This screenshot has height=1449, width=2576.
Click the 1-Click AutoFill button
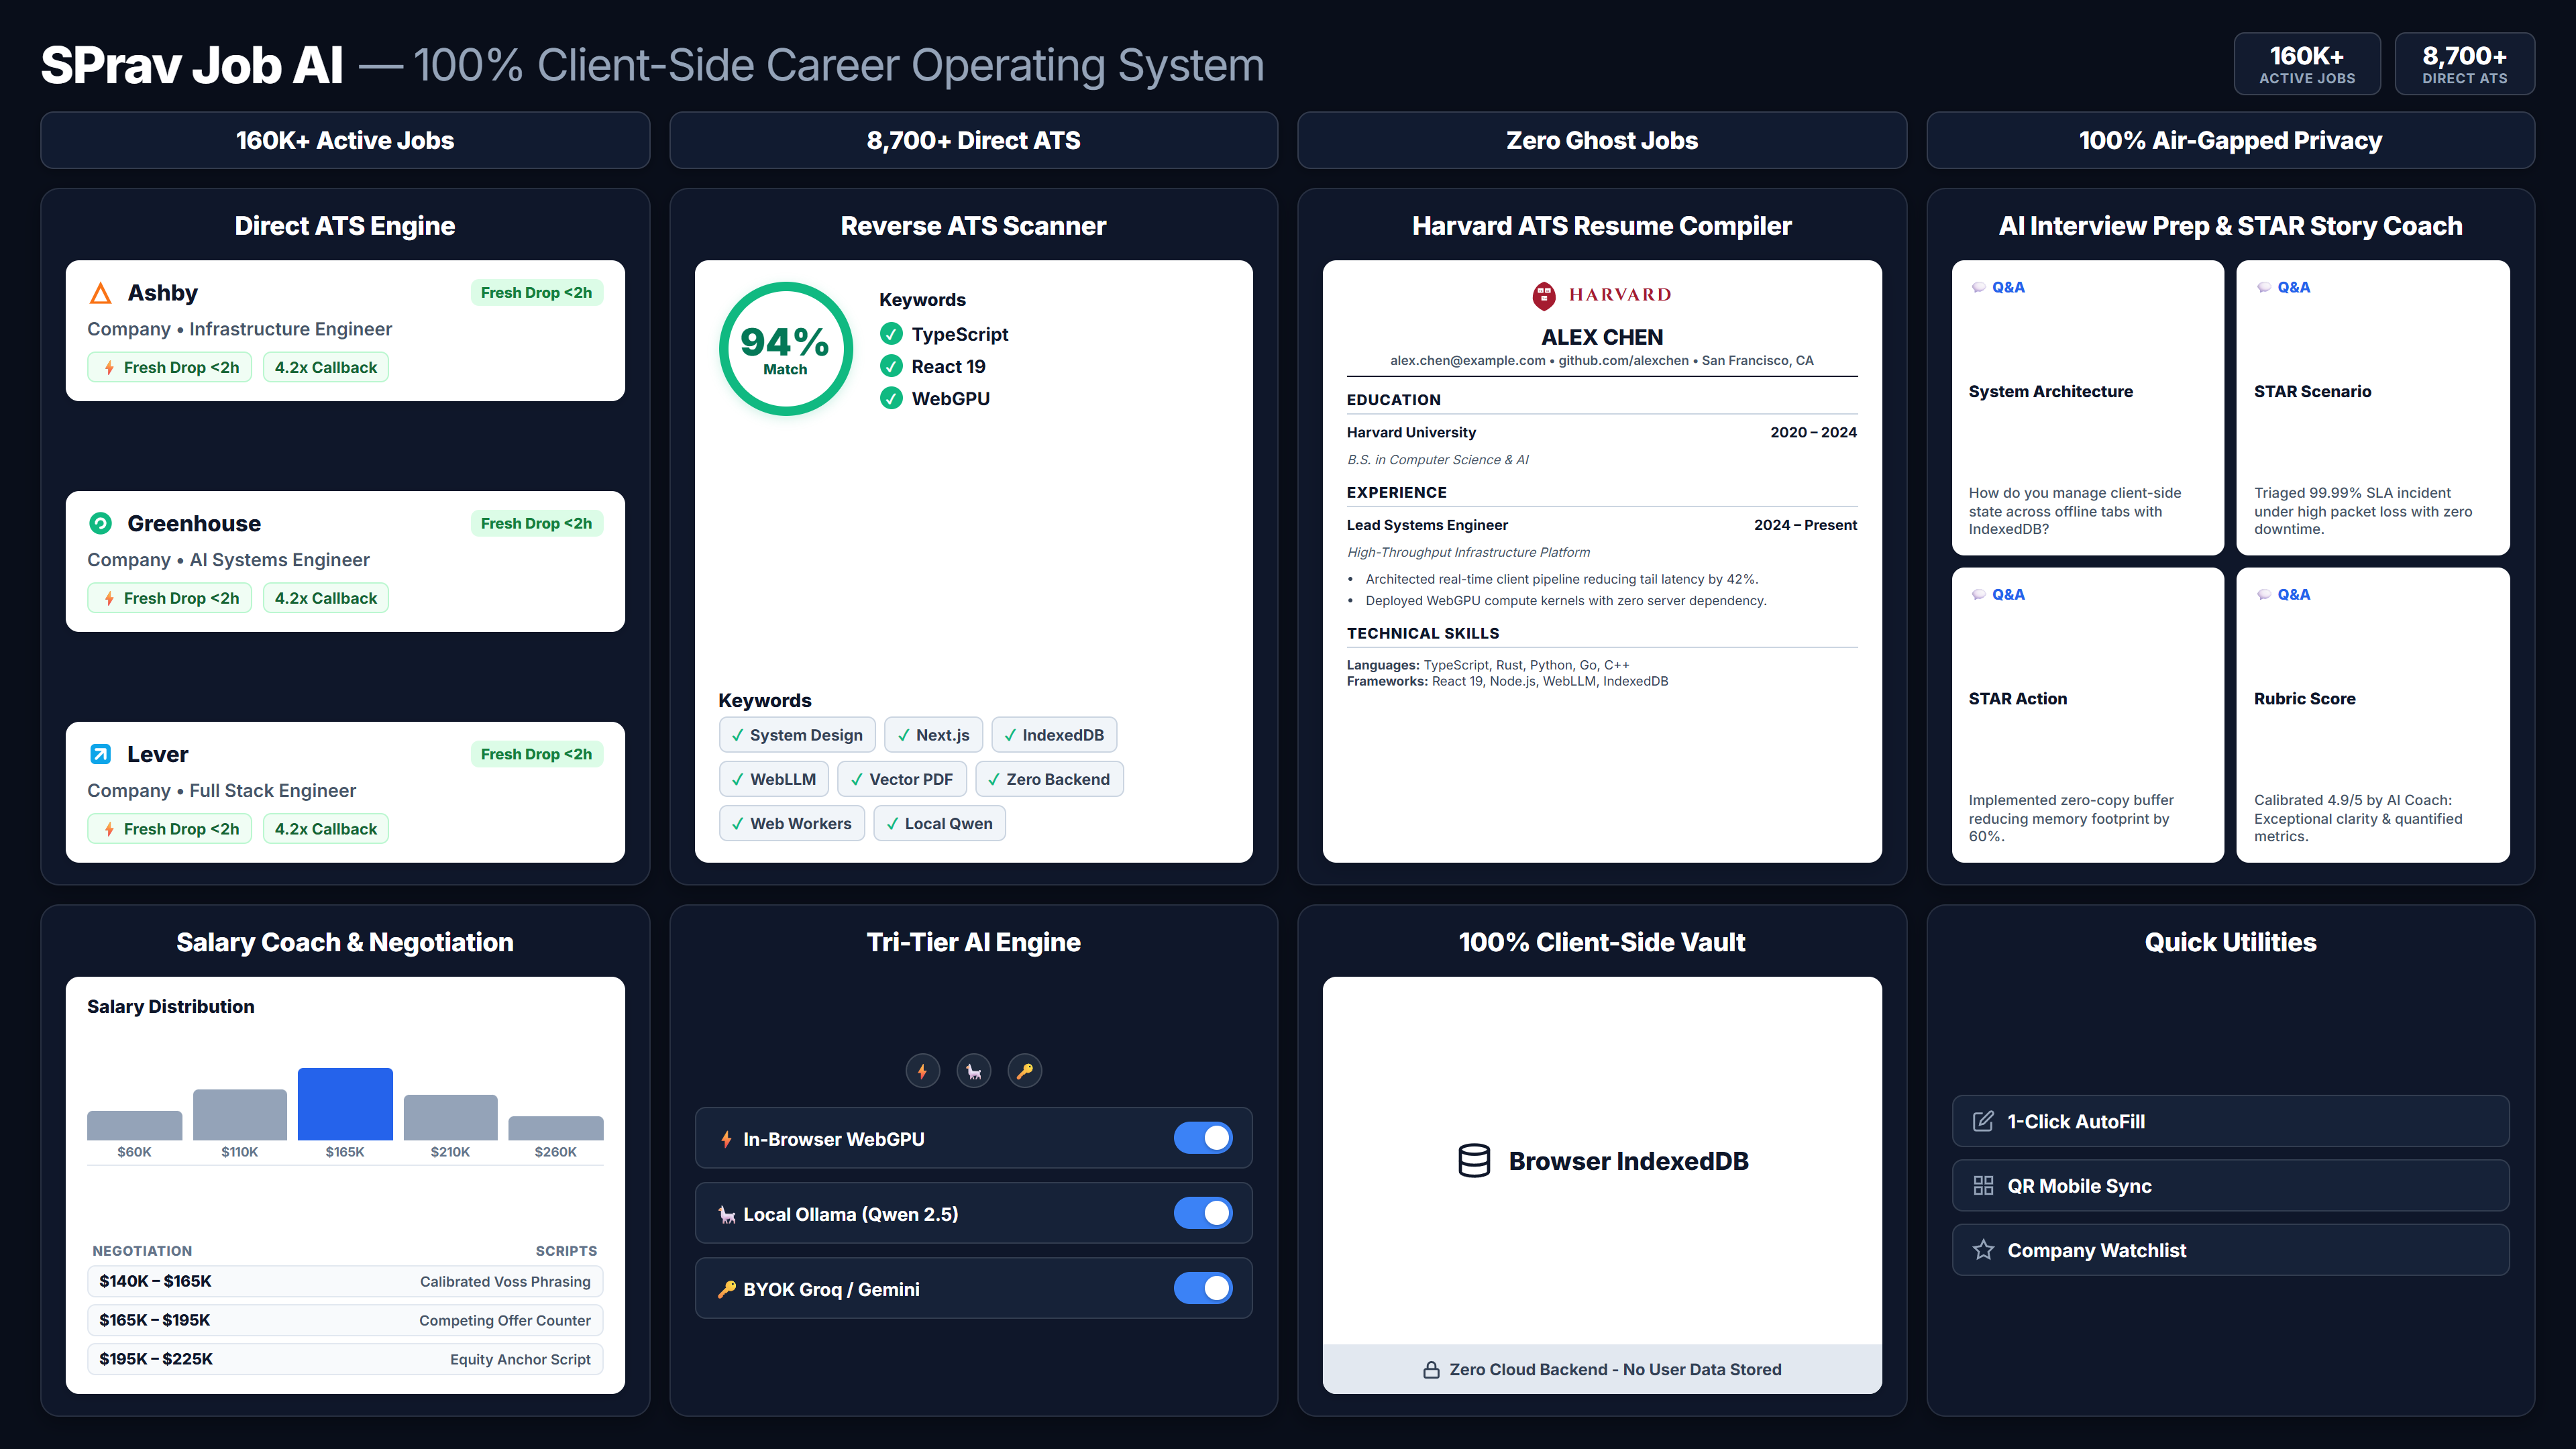click(2230, 1121)
